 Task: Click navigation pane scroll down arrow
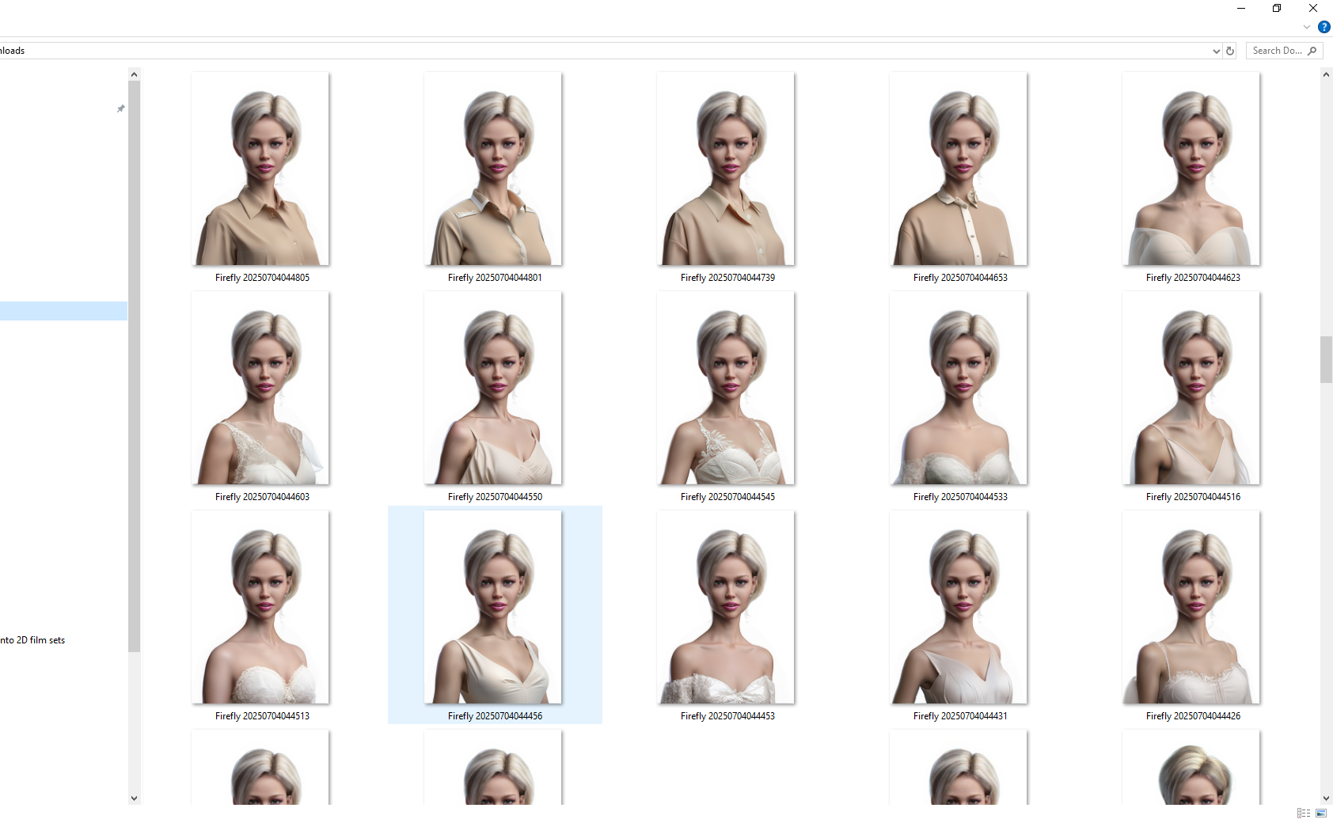[134, 798]
